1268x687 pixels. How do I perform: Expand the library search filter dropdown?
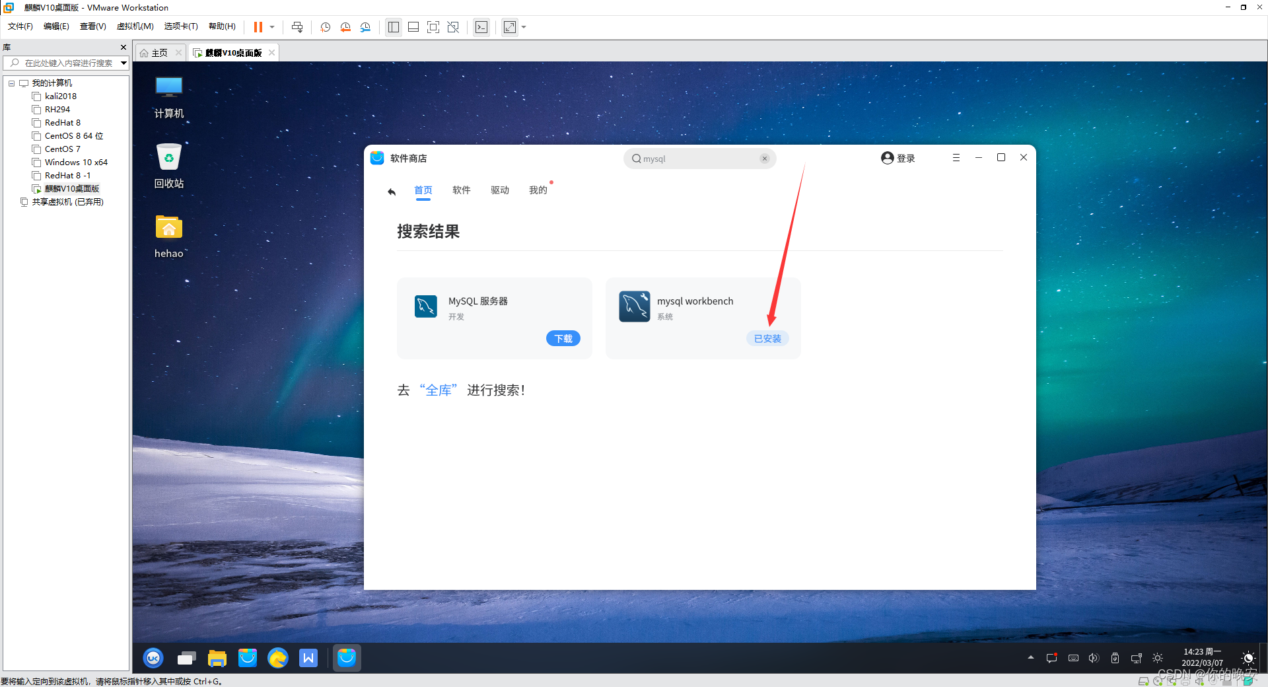pos(123,63)
